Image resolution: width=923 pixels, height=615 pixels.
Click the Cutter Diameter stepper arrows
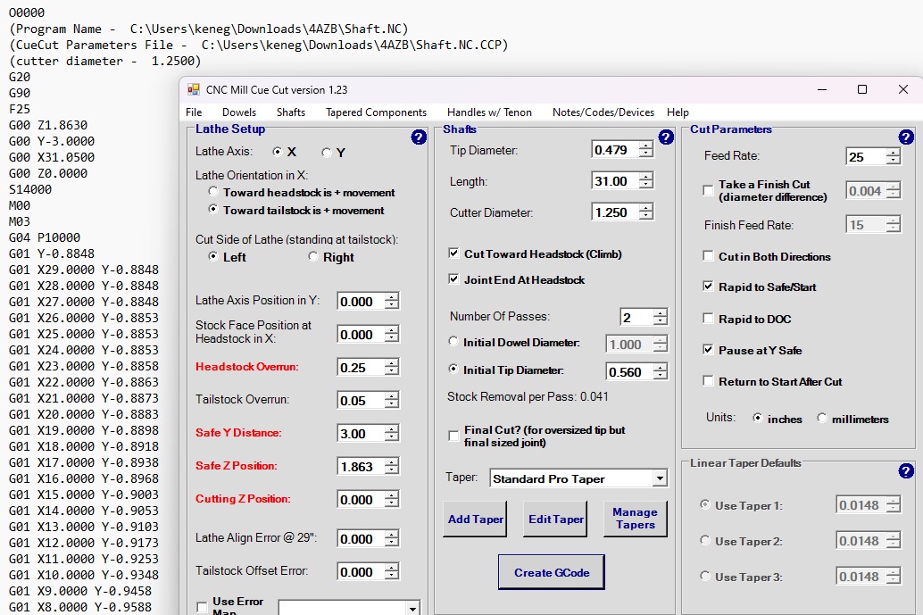(645, 212)
